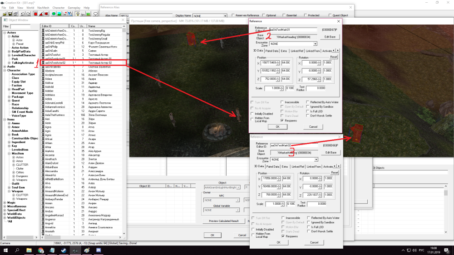Screen dimensions: 454x255
Task: Click Preview Calculated Result button
Action: [224, 221]
